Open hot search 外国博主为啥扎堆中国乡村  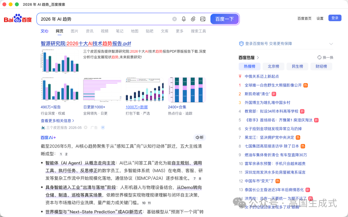pyautogui.click(x=267, y=103)
